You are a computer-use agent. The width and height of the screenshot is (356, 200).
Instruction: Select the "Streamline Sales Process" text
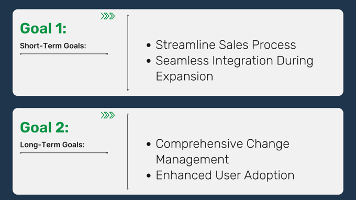226,45
